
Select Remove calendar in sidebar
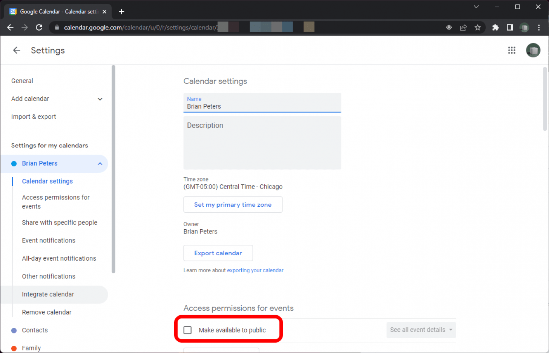(x=47, y=312)
